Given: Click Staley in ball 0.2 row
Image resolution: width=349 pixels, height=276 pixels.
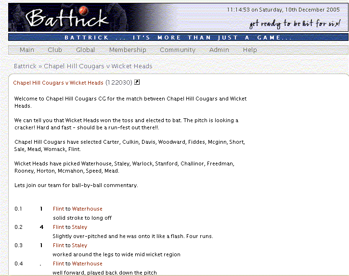Looking at the screenshot, I should coord(79,227).
